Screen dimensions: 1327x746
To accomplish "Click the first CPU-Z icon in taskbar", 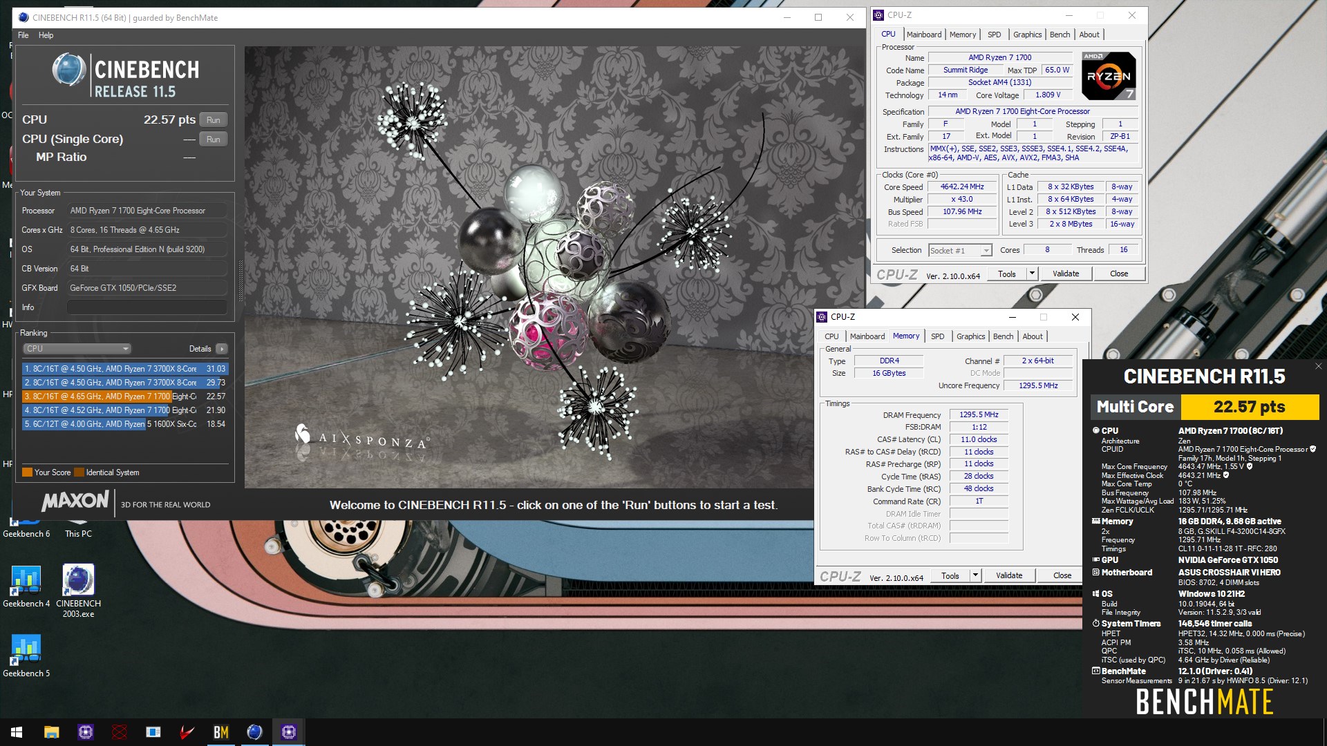I will pos(85,732).
